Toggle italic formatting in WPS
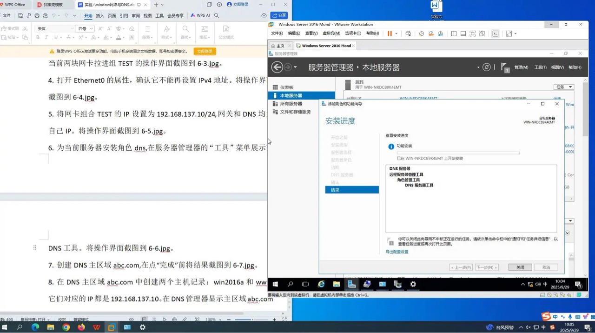Screen dimensions: 595x333 pos(46,38)
